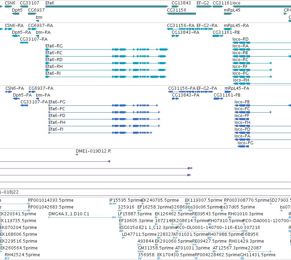Open the loco-PB protein label

coord(242,102)
